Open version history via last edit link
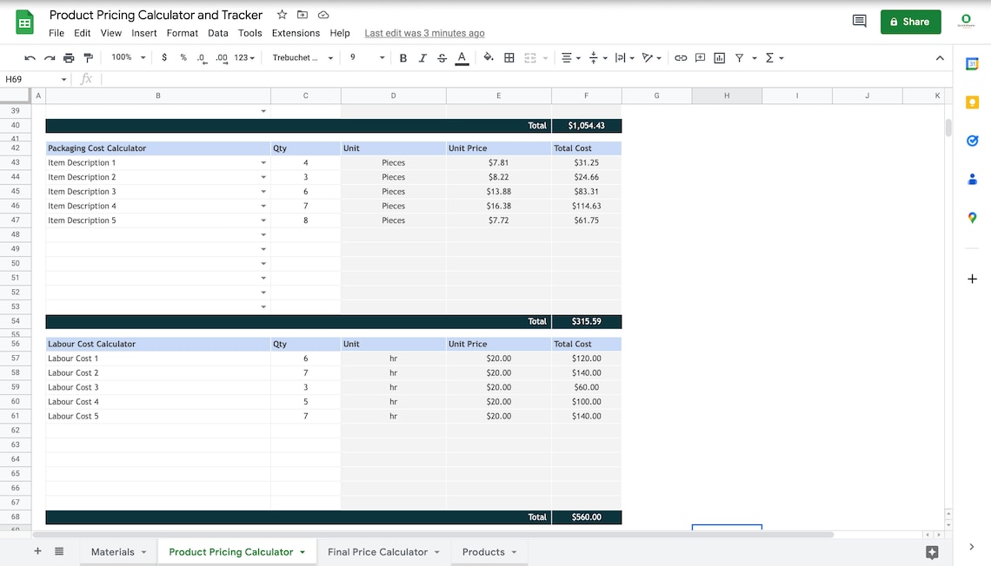This screenshot has width=991, height=566. point(424,32)
